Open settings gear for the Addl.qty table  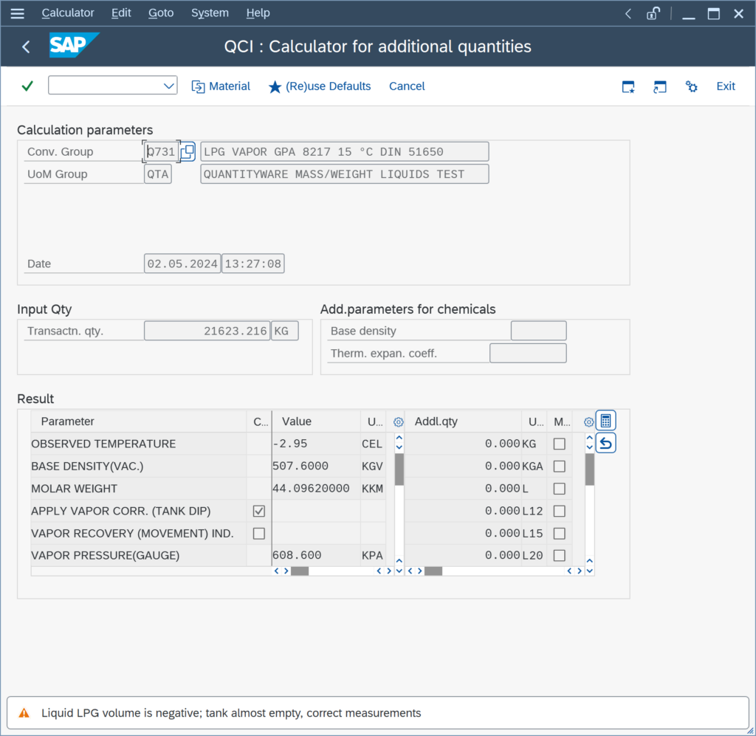(x=588, y=422)
